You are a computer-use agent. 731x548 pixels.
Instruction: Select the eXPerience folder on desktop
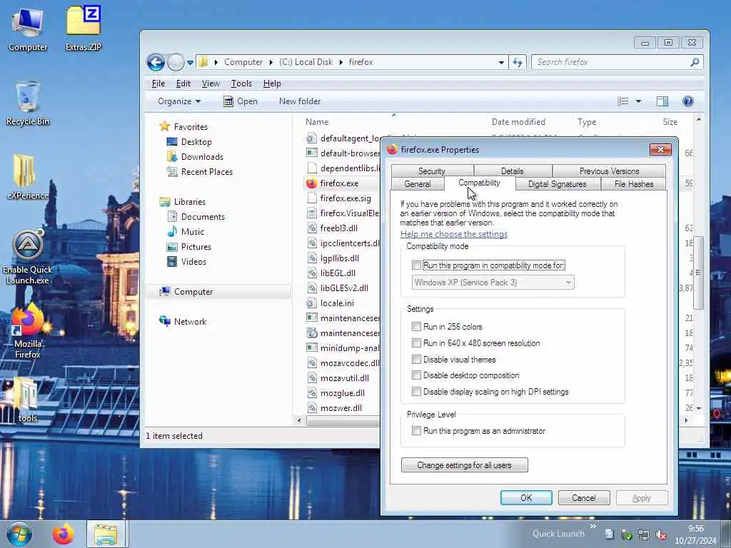(x=28, y=177)
